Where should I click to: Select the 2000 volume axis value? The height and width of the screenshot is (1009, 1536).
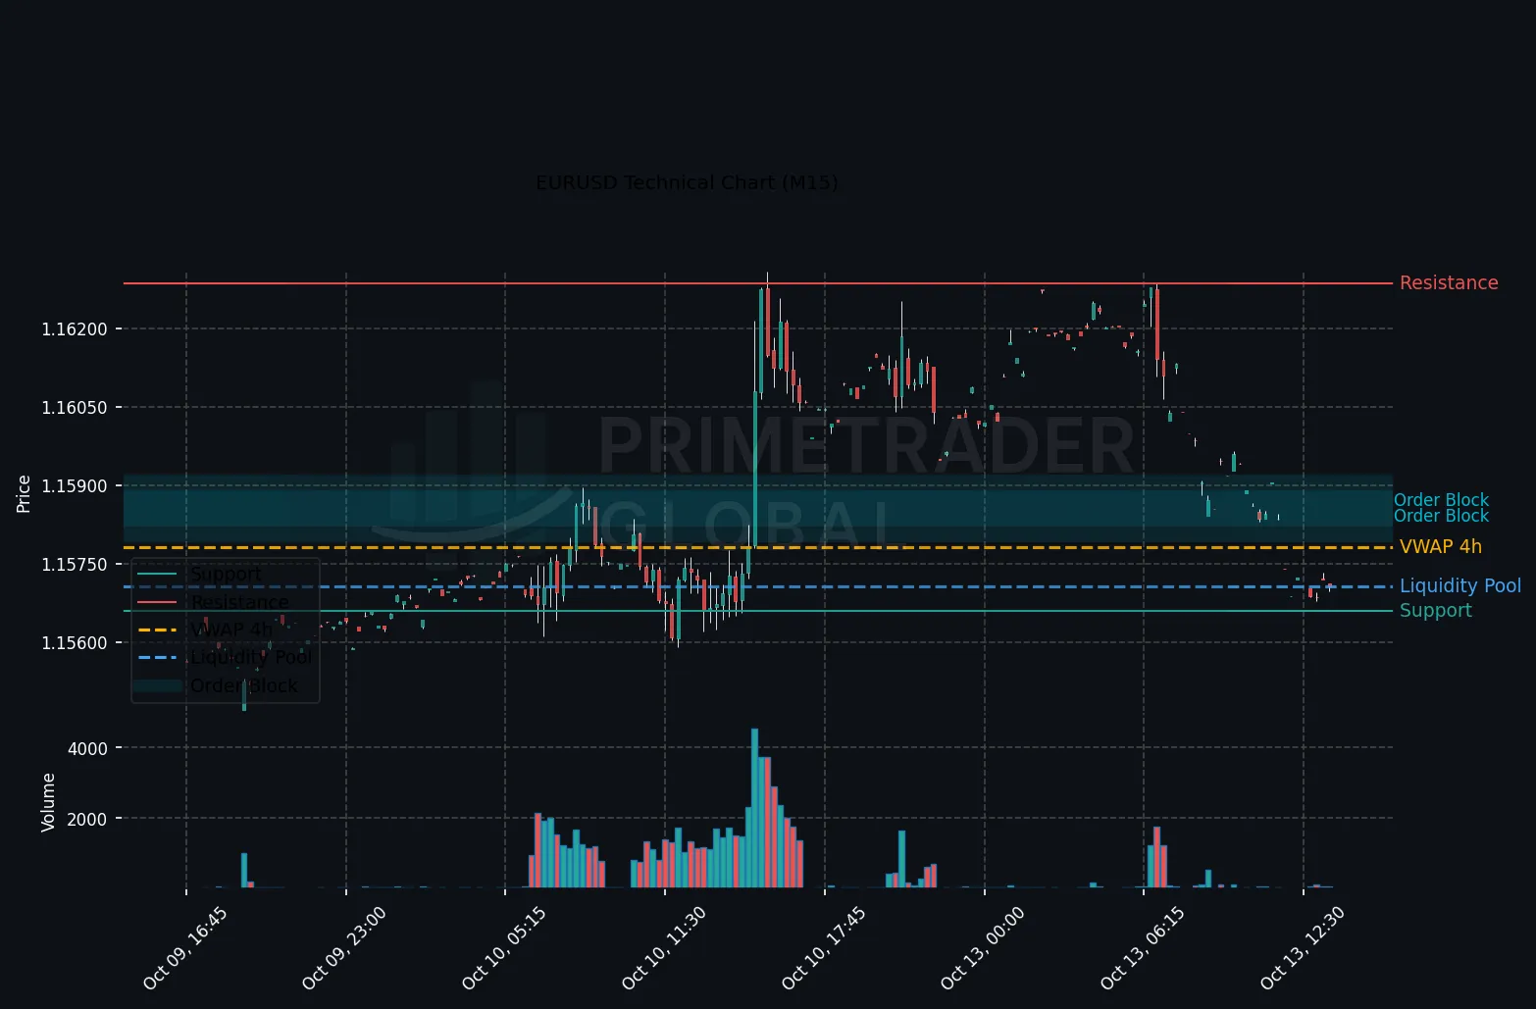[87, 819]
